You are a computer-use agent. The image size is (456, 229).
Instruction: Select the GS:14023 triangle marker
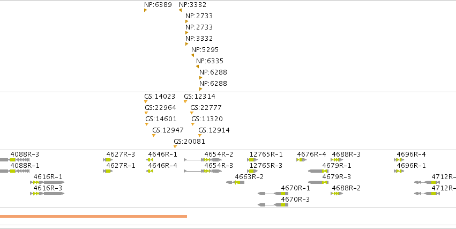pos(146,101)
